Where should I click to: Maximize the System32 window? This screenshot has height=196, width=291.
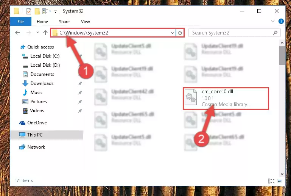click(x=259, y=11)
